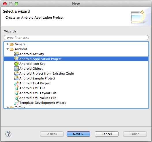Close the dialog with the red button
This screenshot has height=142, width=152.
pyautogui.click(x=5, y=4)
